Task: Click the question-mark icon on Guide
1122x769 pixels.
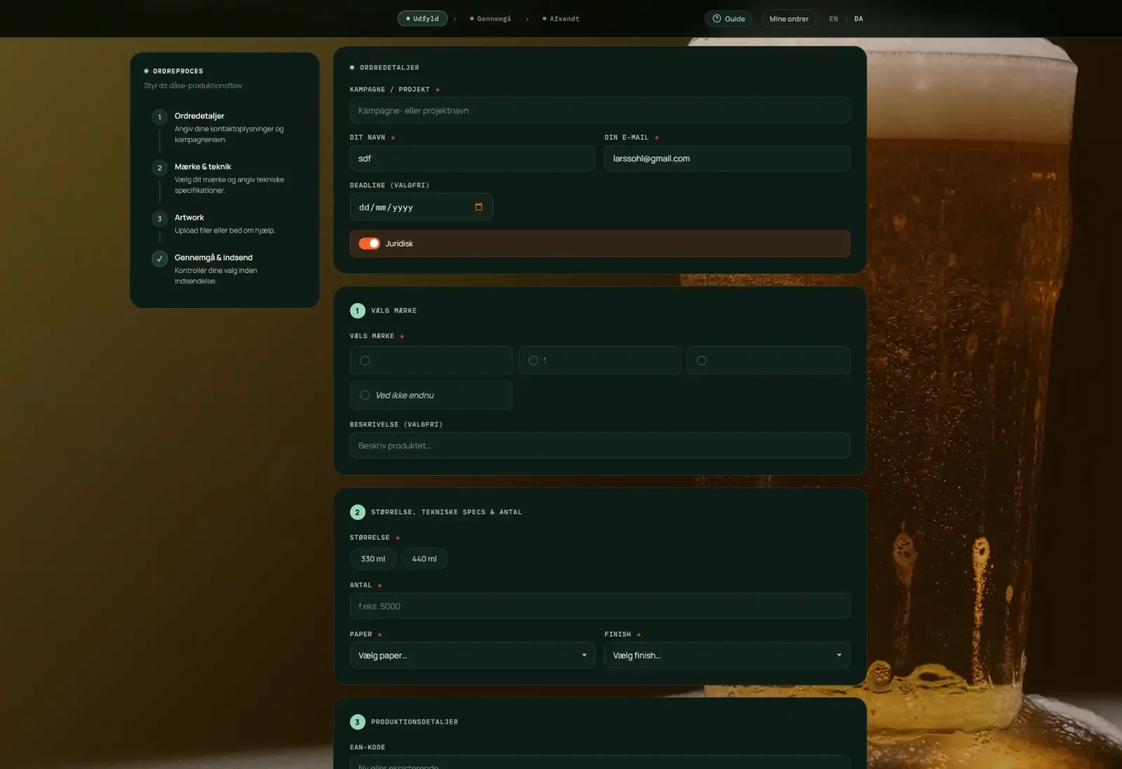Action: (x=717, y=19)
